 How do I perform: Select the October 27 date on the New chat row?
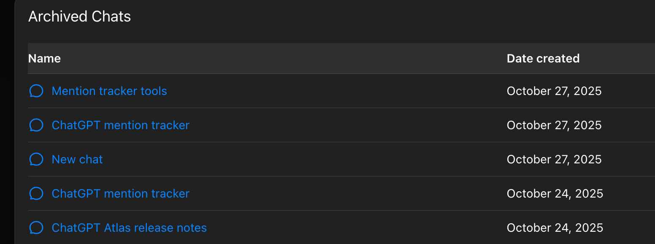click(554, 159)
